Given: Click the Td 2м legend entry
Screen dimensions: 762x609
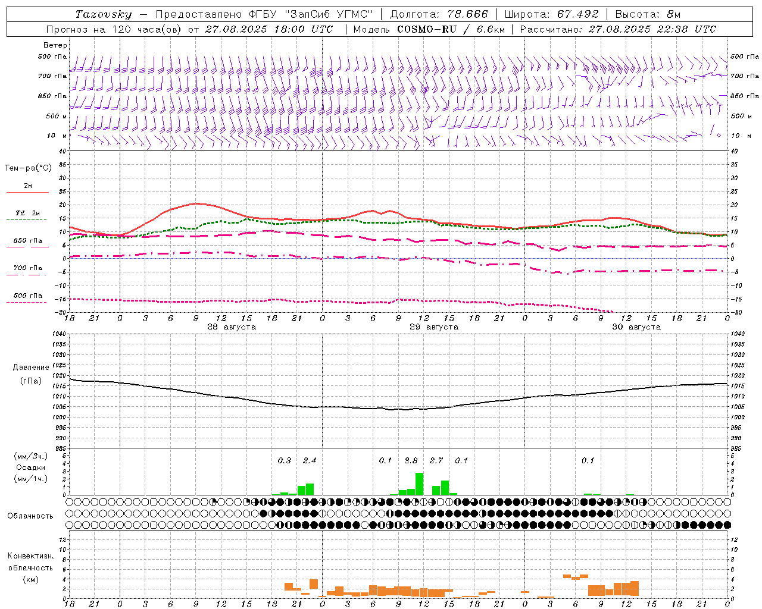Looking at the screenshot, I should click(x=27, y=213).
